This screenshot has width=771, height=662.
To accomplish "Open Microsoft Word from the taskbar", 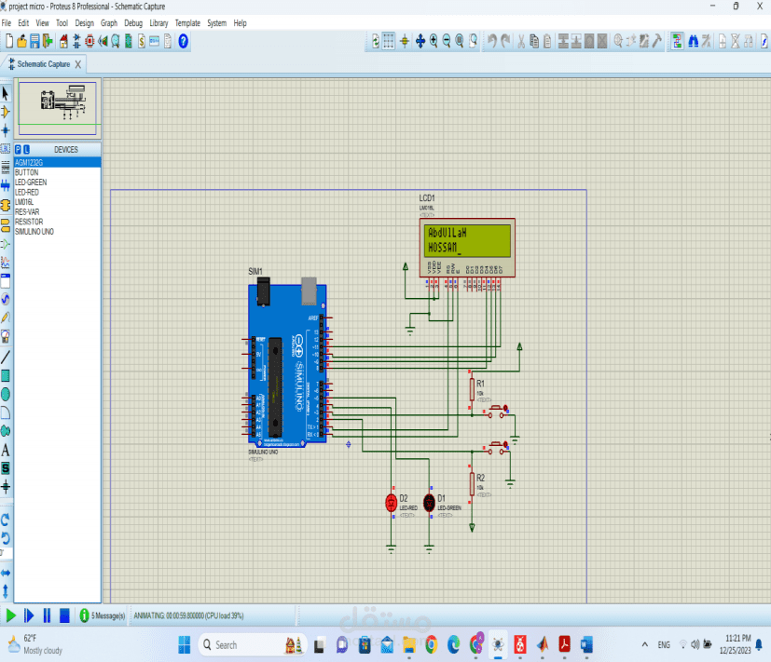I will pos(586,644).
